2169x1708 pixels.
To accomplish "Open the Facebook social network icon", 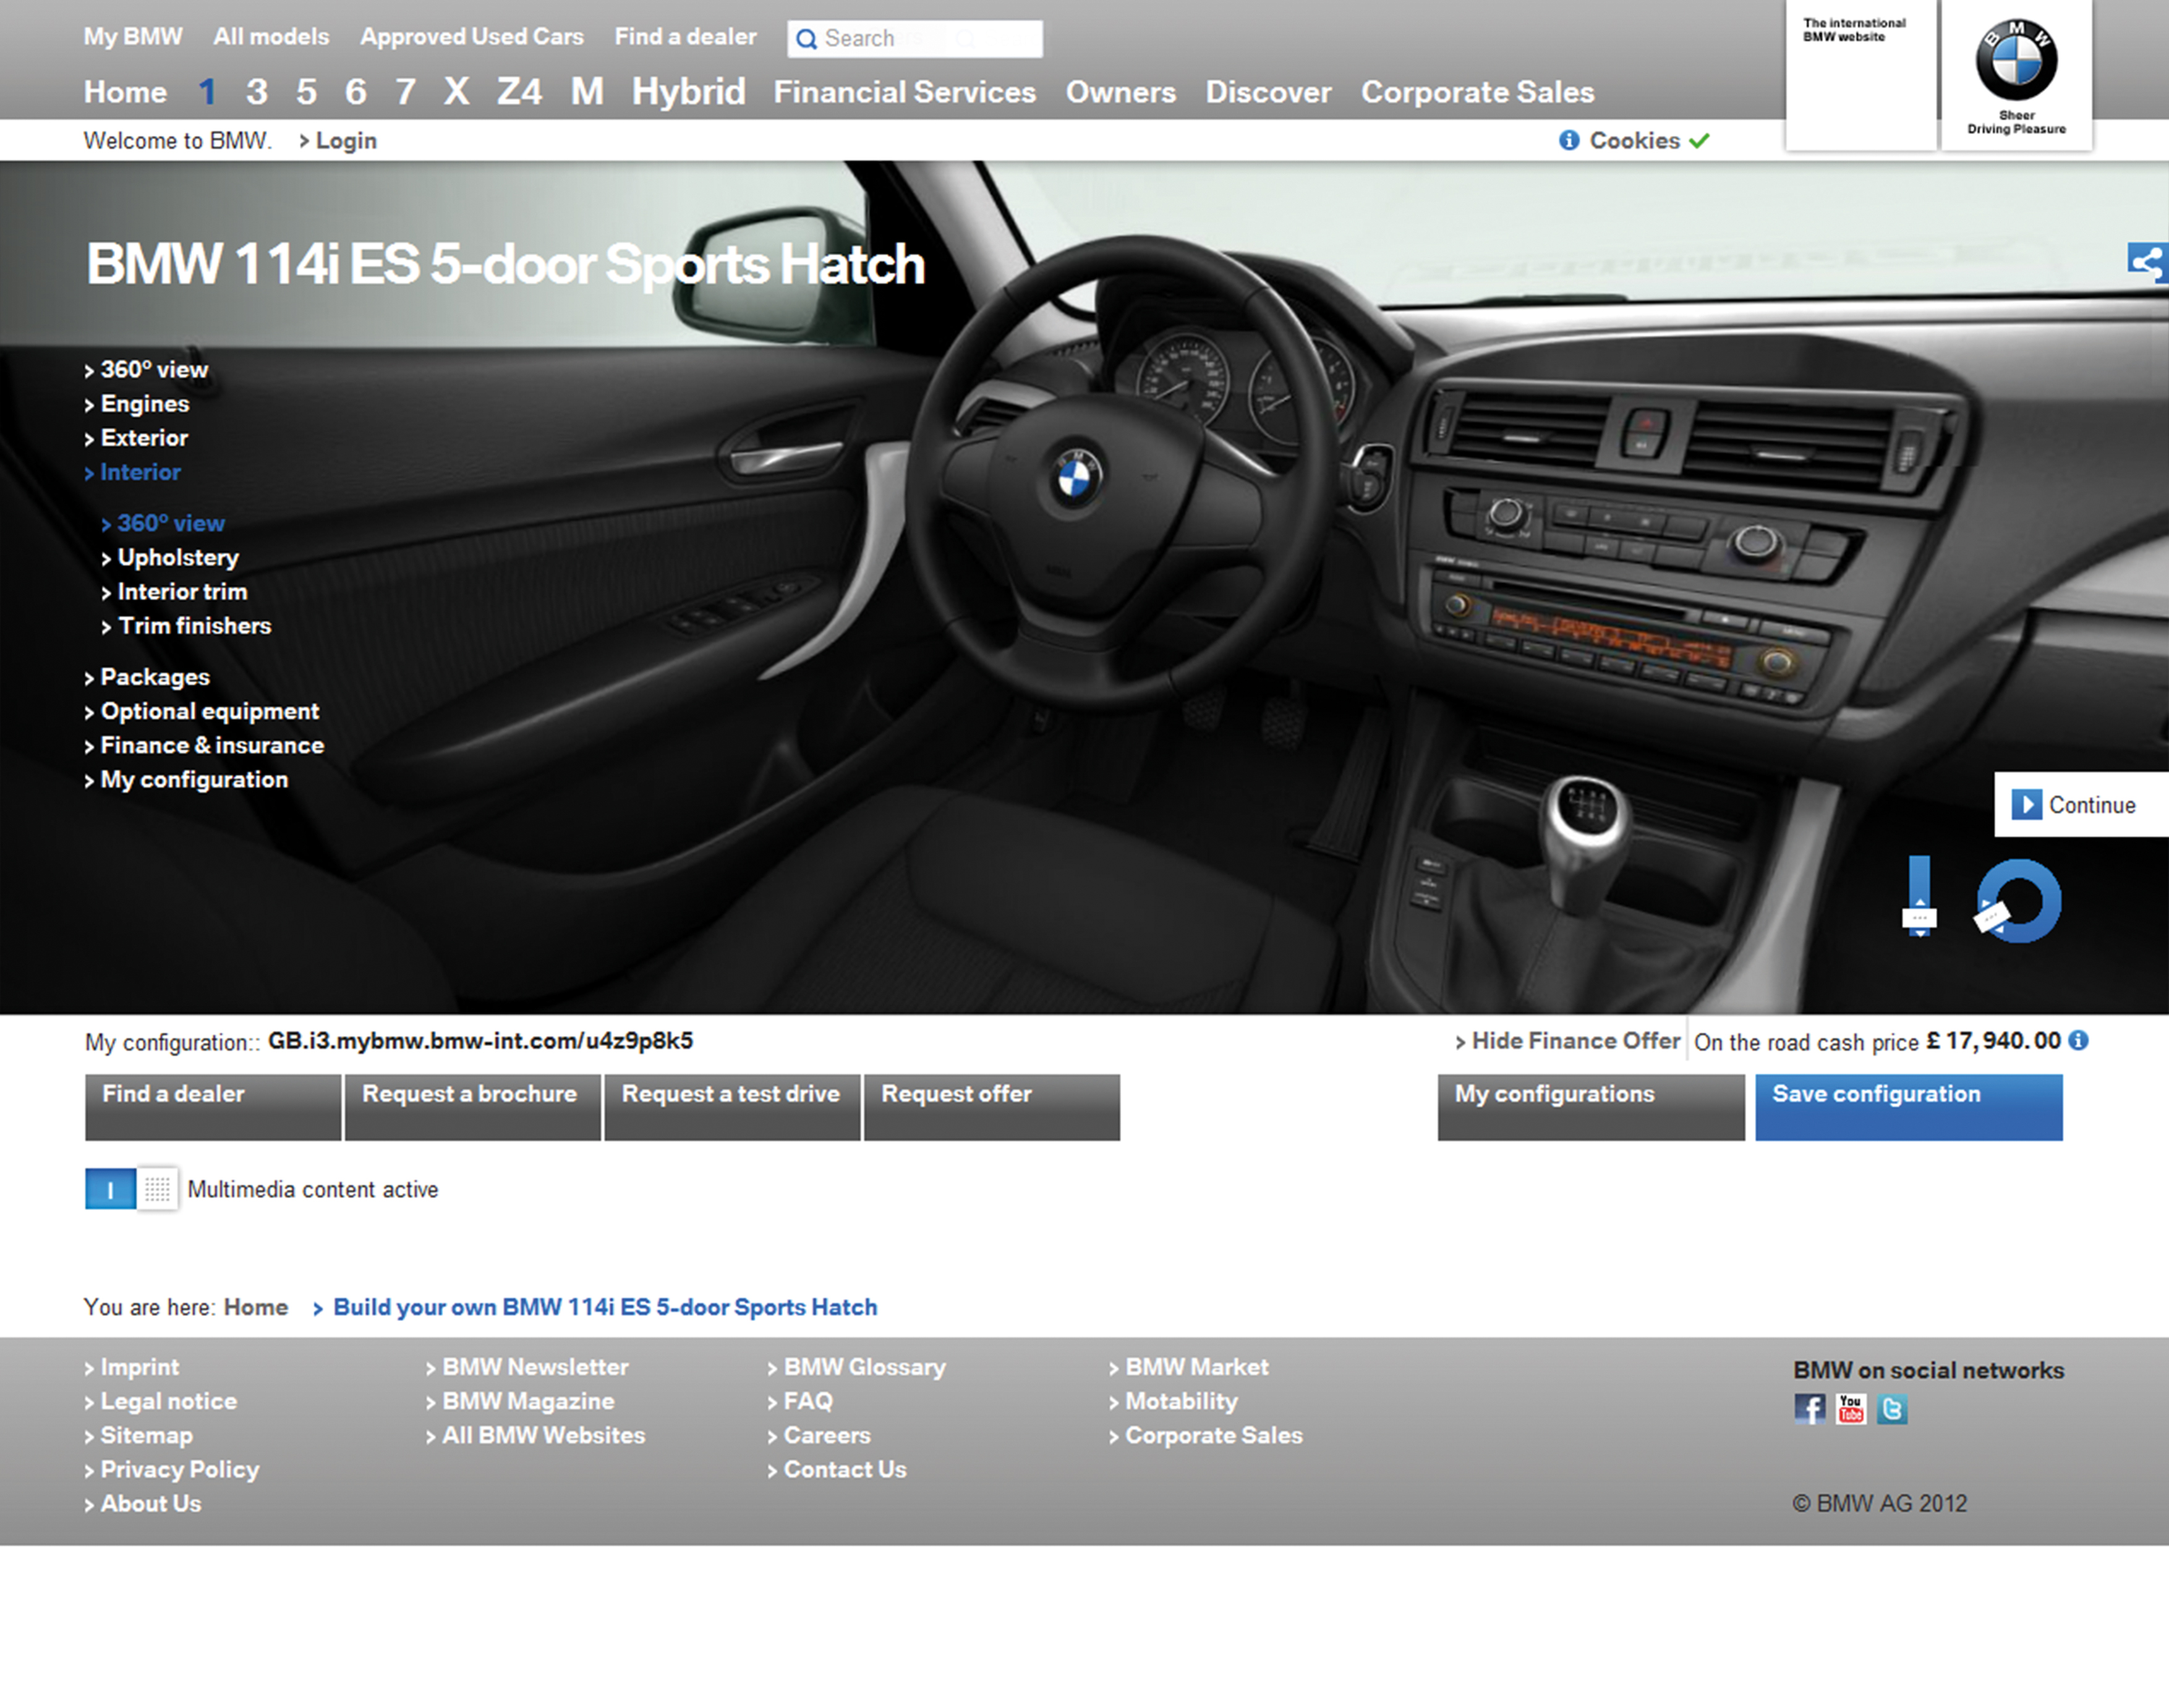I will pos(1809,1409).
